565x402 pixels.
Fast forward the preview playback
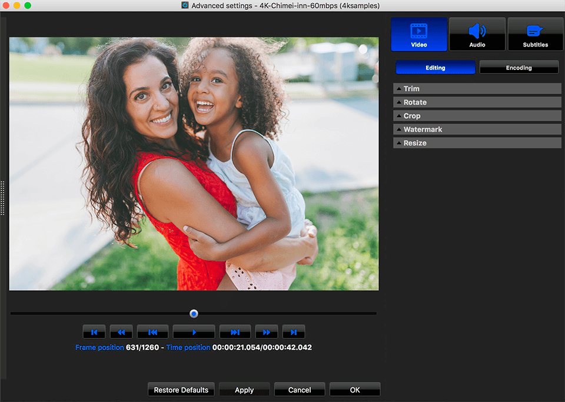[267, 331]
